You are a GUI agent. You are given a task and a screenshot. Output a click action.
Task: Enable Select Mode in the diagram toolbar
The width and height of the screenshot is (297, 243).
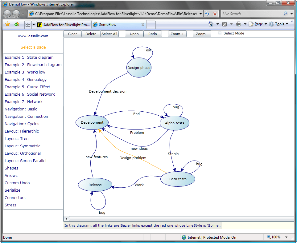point(220,33)
